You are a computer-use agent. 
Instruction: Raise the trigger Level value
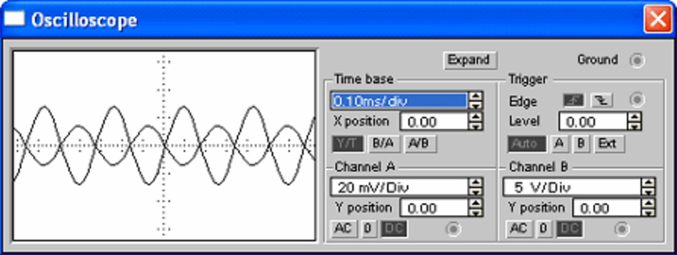tap(634, 117)
